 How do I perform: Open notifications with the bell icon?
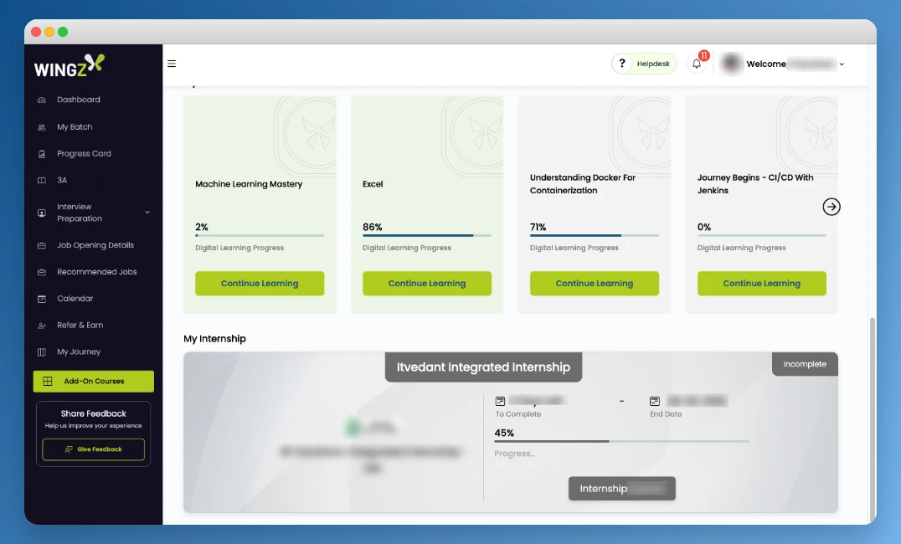pyautogui.click(x=697, y=64)
